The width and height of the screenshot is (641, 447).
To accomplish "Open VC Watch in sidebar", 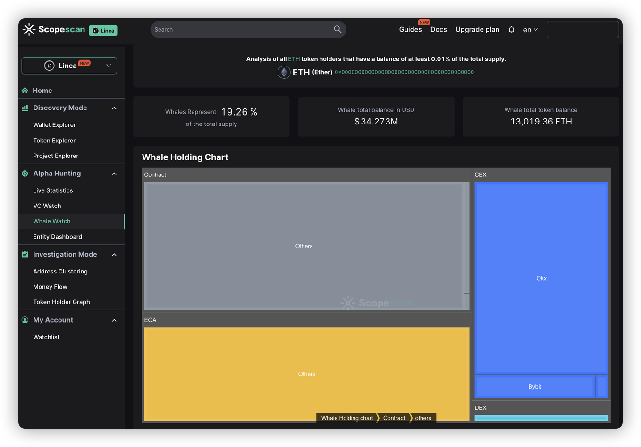I will click(x=47, y=206).
